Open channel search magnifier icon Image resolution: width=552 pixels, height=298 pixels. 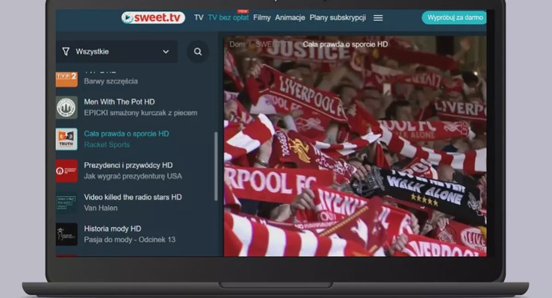tap(198, 52)
